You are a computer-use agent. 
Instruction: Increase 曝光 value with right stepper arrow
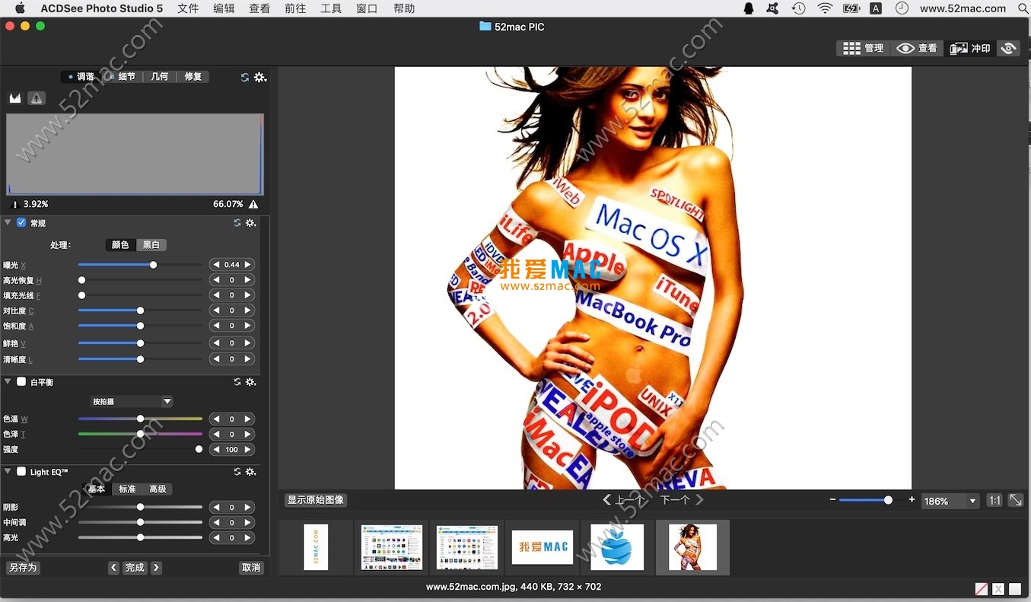pos(248,265)
